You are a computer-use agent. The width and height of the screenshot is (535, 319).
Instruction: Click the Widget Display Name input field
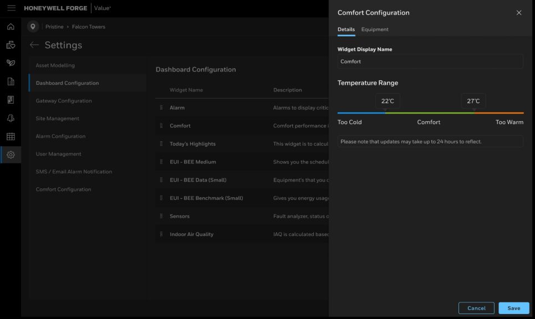pyautogui.click(x=430, y=61)
